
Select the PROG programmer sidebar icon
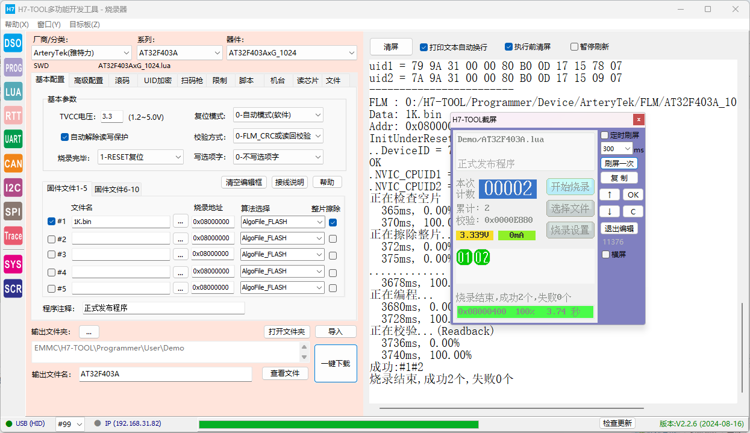coord(13,68)
